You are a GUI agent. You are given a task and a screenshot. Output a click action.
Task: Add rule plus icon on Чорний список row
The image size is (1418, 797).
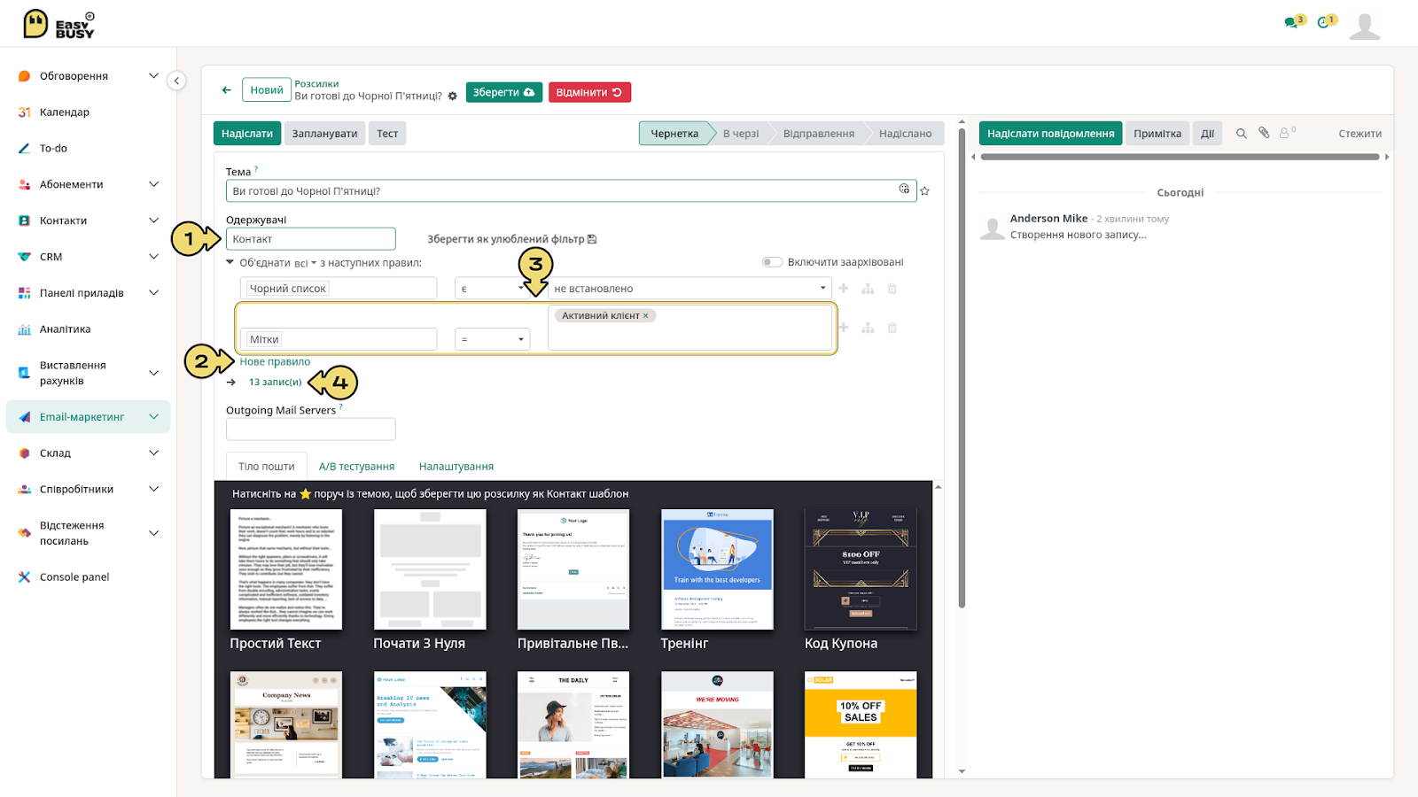(844, 289)
